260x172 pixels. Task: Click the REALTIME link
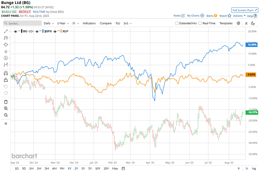coord(39,12)
